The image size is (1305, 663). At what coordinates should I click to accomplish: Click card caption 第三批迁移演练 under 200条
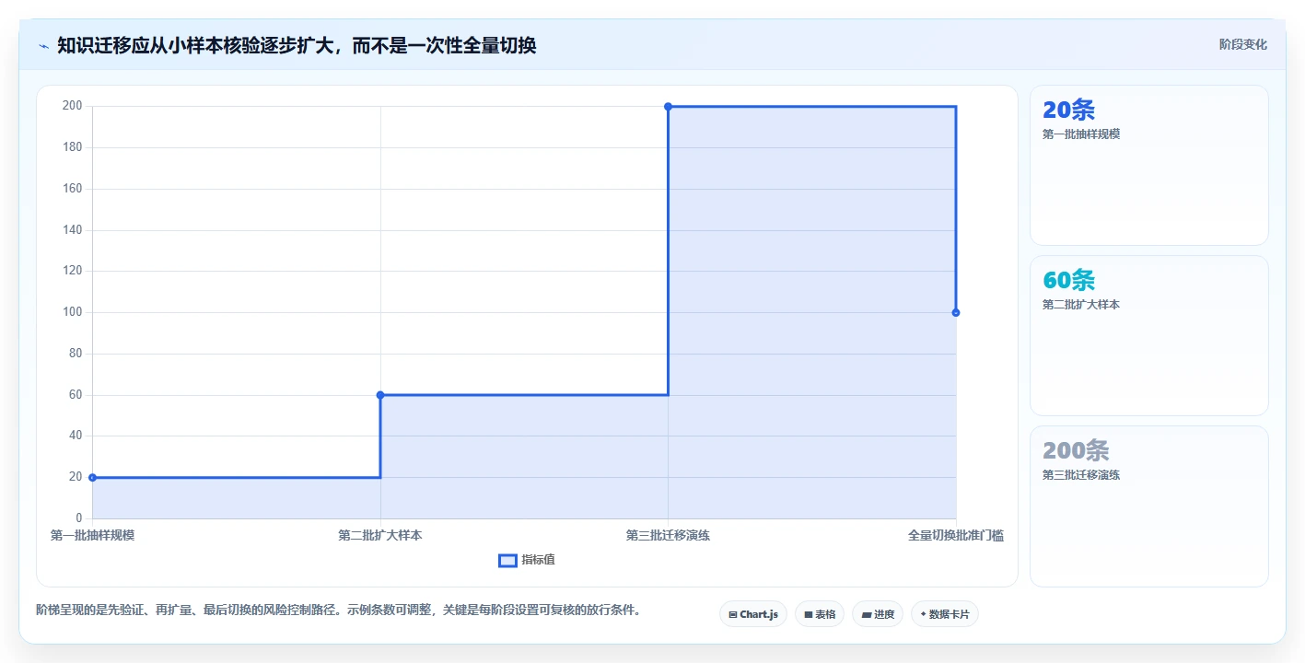tap(1081, 475)
